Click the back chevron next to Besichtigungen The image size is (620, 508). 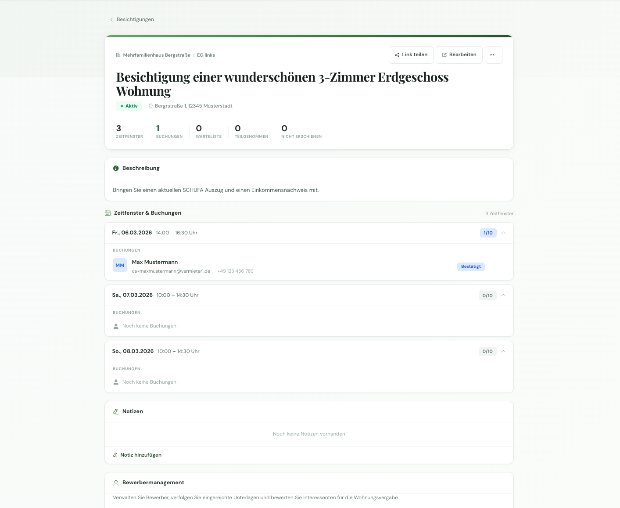pyautogui.click(x=111, y=20)
